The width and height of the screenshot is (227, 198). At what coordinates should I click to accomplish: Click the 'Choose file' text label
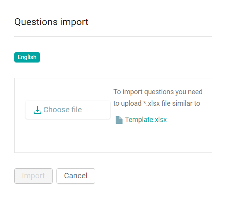(63, 110)
